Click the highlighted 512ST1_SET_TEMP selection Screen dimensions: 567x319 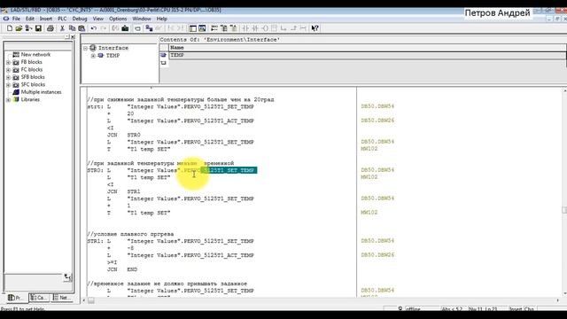[229, 170]
